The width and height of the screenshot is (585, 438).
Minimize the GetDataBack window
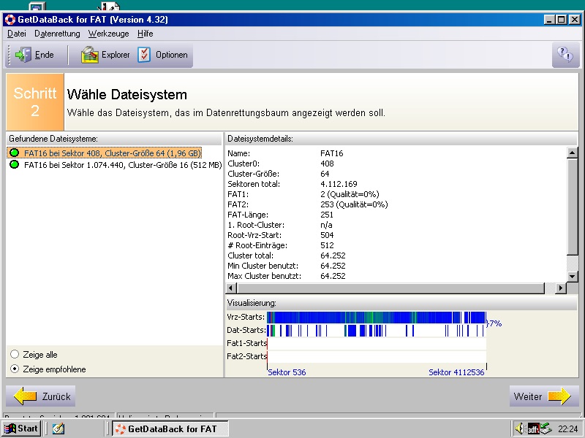coord(549,20)
